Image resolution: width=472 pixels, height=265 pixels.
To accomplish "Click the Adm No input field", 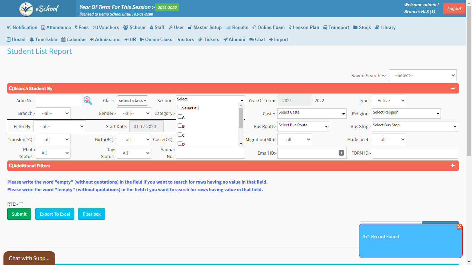I will [59, 100].
